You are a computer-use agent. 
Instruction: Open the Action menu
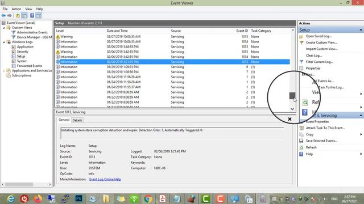pyautogui.click(x=16, y=9)
